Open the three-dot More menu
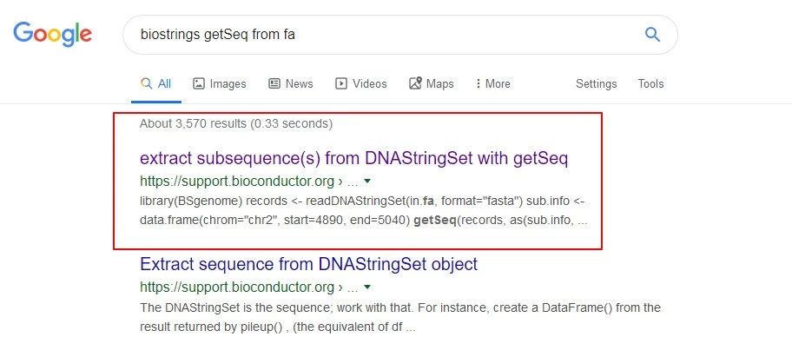 pyautogui.click(x=492, y=84)
